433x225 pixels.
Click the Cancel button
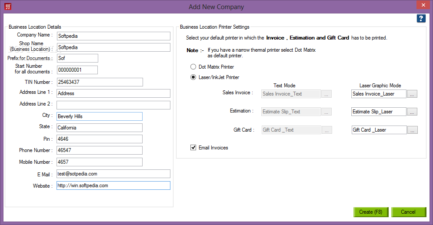tap(408, 212)
